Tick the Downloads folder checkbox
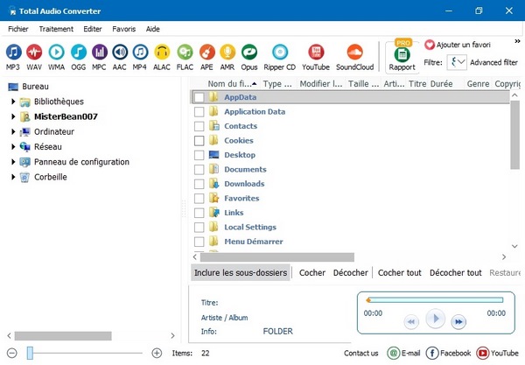This screenshot has height=365, width=525. [x=199, y=184]
